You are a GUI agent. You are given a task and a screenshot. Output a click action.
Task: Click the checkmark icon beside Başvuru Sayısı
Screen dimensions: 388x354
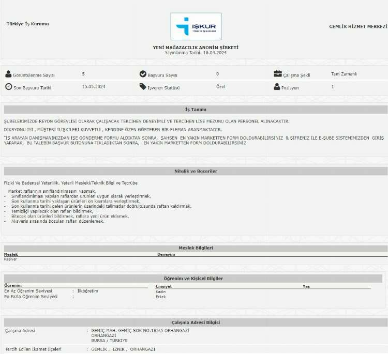143,74
